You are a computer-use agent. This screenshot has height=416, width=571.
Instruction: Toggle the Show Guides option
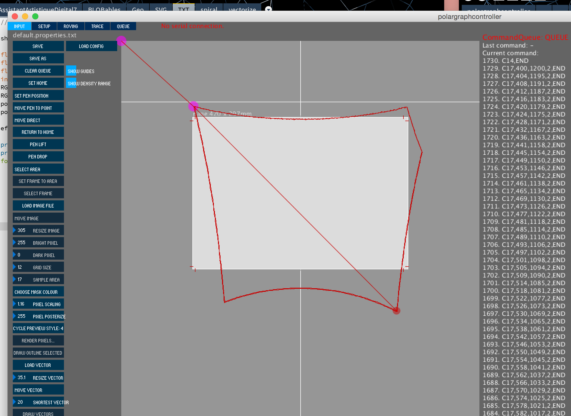point(71,71)
